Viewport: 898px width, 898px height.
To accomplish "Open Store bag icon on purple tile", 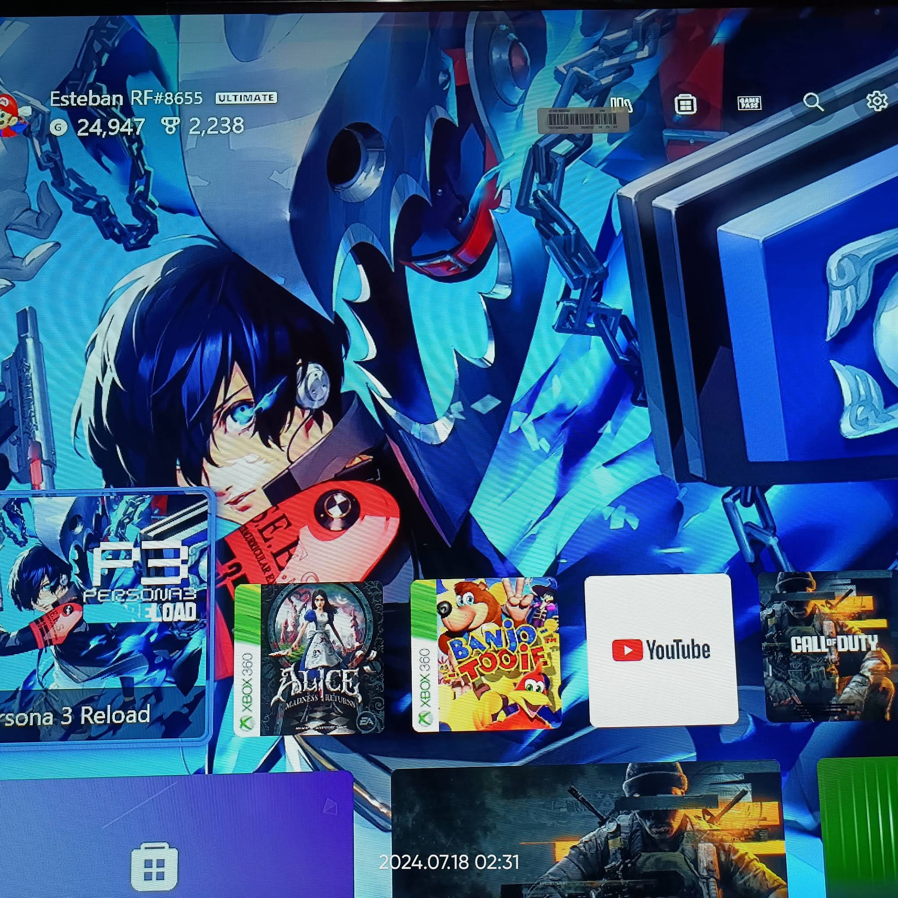I will (x=154, y=866).
